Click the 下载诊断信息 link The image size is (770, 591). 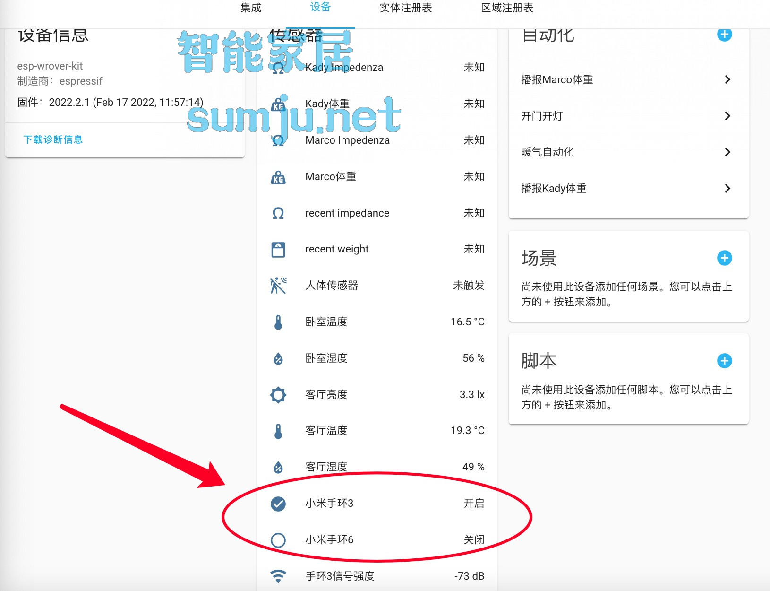[53, 139]
